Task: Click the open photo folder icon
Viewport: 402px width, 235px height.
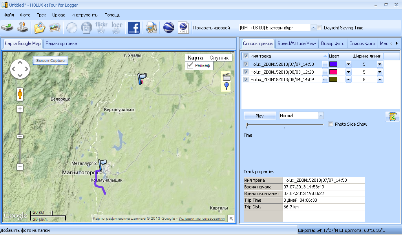Action: [x=40, y=28]
